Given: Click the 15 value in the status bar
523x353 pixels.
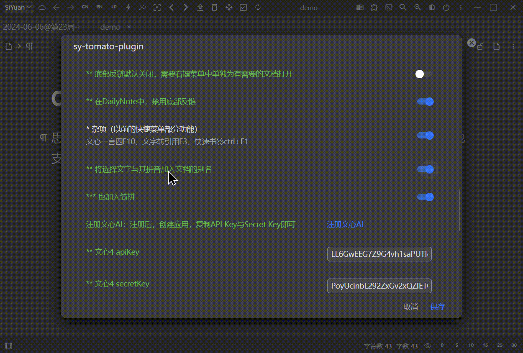Looking at the screenshot, I should coord(485,345).
